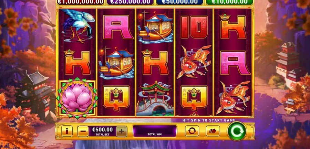Viewport: 310px width, 149px height.
Task: Select the blue crane symbol
Action: (x=77, y=26)
